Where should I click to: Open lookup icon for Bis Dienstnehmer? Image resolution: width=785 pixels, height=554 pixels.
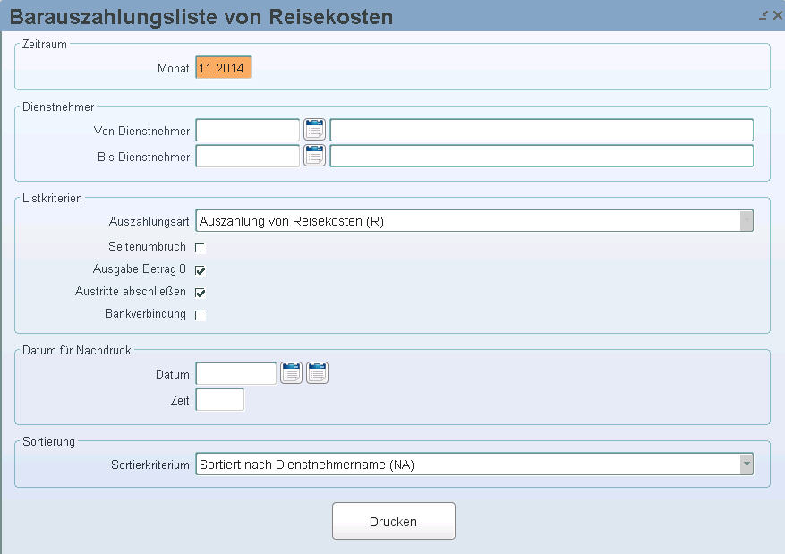click(x=314, y=156)
